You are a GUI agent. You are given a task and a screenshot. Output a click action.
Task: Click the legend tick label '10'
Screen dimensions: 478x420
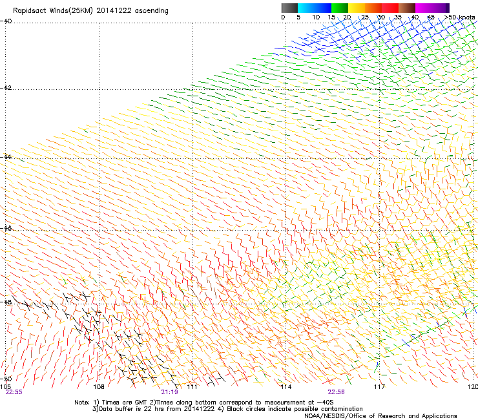tap(316, 17)
